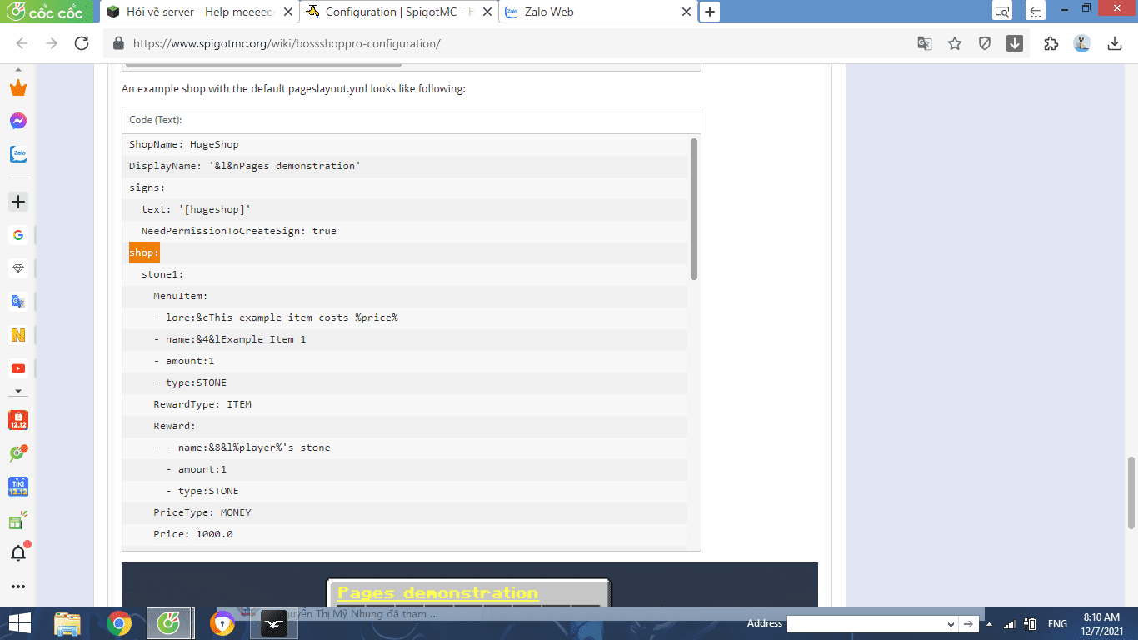1138x640 pixels.
Task: Open a new browser tab
Action: [x=710, y=12]
